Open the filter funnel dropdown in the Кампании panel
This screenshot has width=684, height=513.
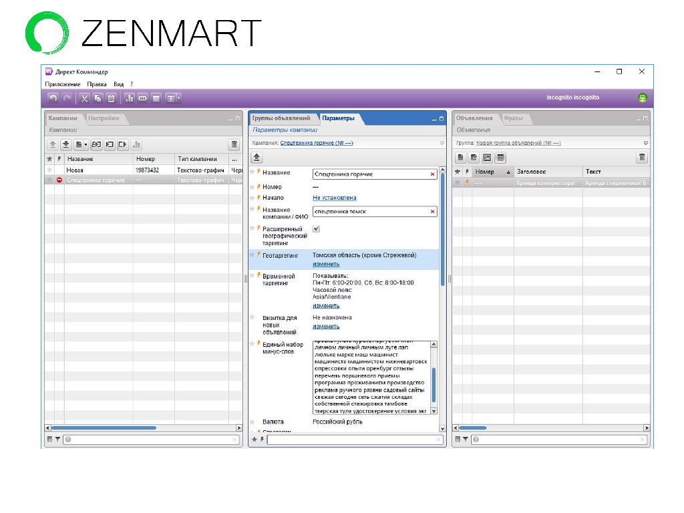57,440
